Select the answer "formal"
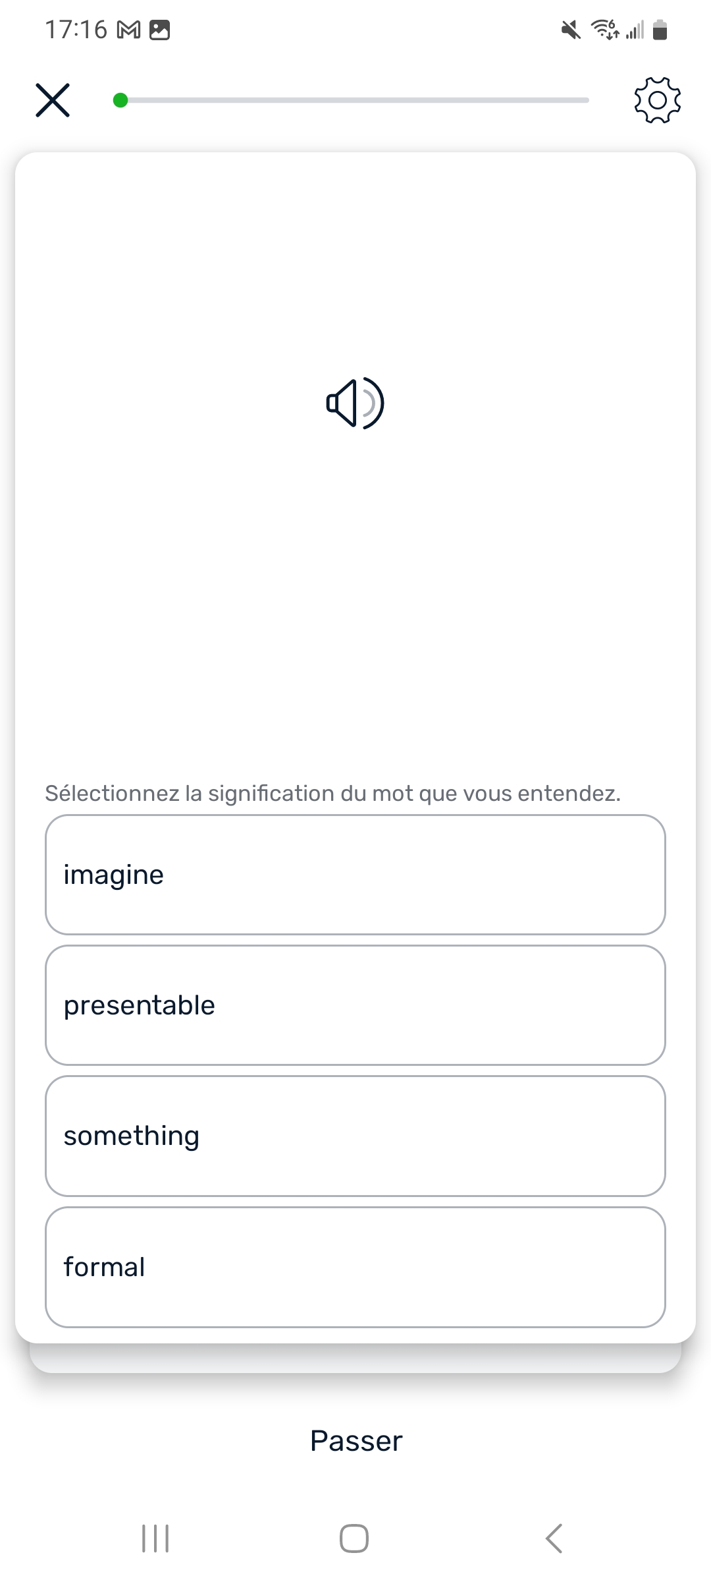Screen dimensions: 711x1582 pyautogui.click(x=355, y=1266)
